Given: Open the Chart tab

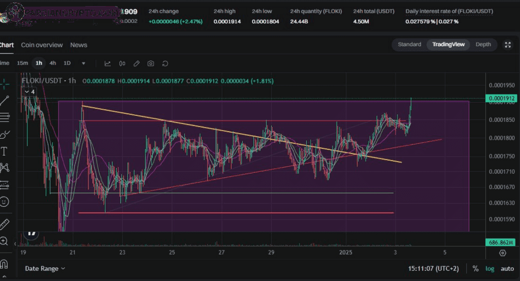Looking at the screenshot, I should click(6, 45).
